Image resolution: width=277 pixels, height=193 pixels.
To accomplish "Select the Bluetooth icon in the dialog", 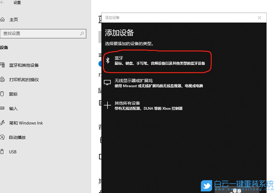I will click(108, 60).
